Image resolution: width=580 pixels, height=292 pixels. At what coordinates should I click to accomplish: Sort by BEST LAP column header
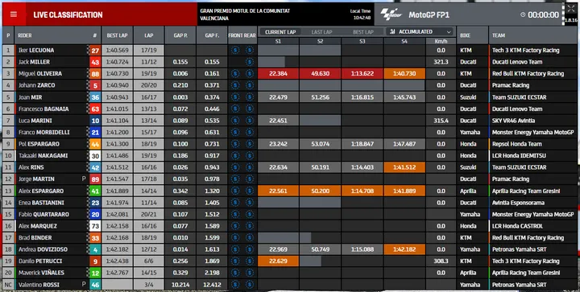pos(118,35)
